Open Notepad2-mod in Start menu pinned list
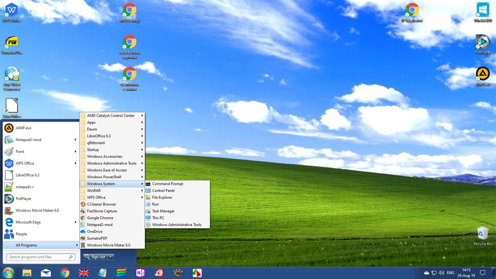 (x=41, y=139)
